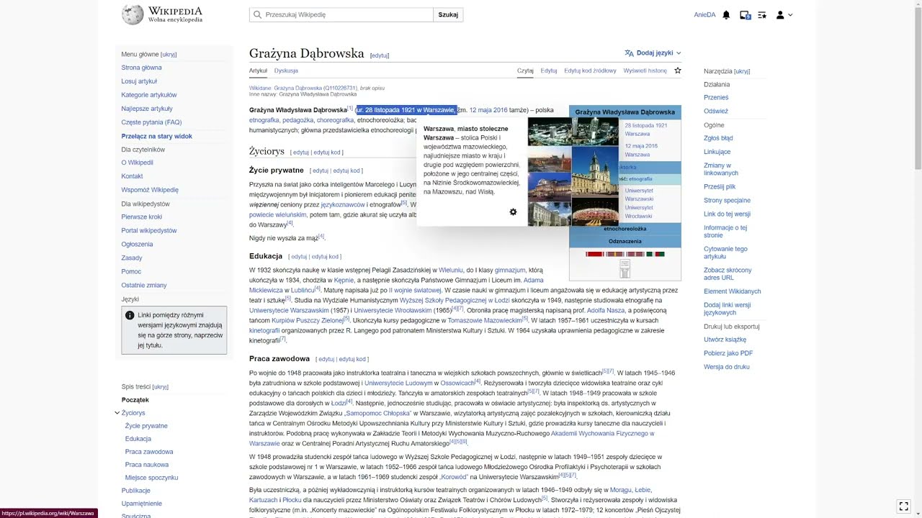Jump to Praca zawodowa in contents
The width and height of the screenshot is (922, 518).
tap(149, 452)
